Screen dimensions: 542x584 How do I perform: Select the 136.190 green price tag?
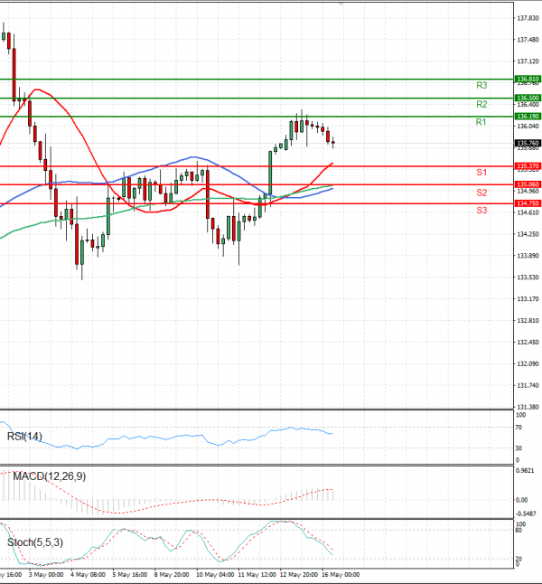click(x=528, y=117)
